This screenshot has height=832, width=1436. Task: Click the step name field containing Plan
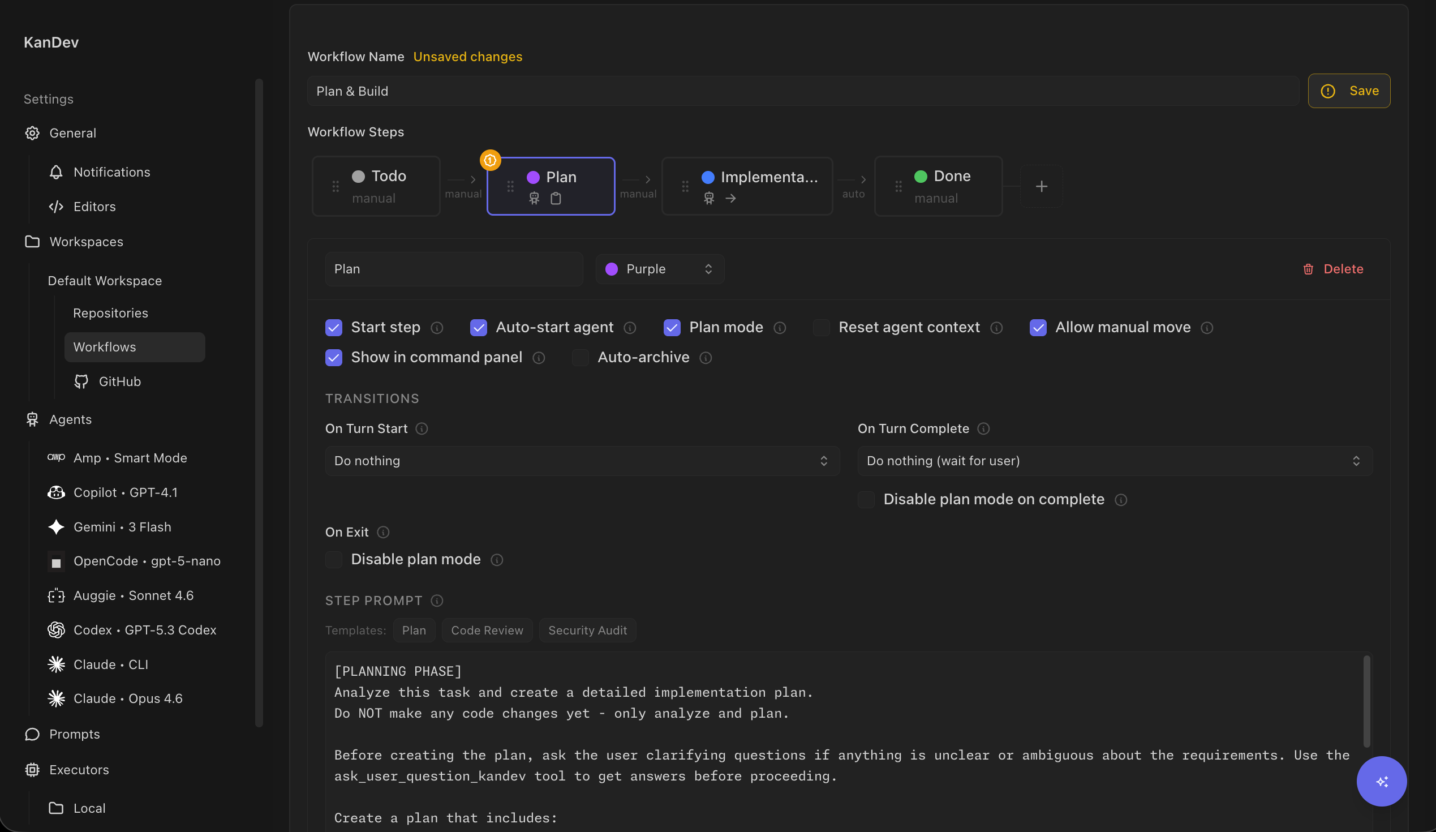pyautogui.click(x=454, y=269)
